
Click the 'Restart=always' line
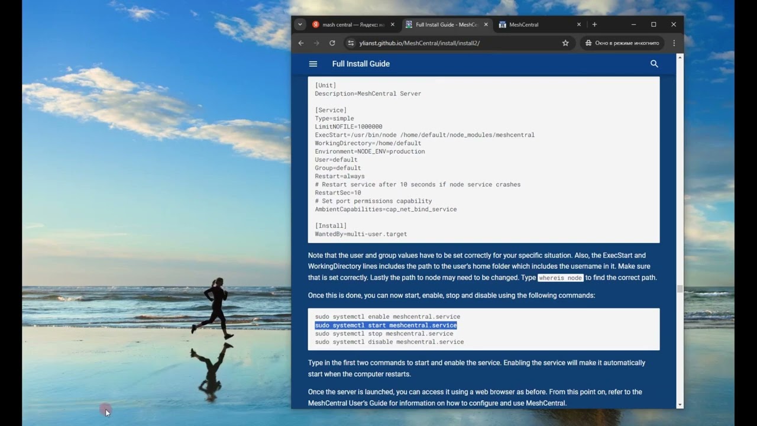(339, 176)
